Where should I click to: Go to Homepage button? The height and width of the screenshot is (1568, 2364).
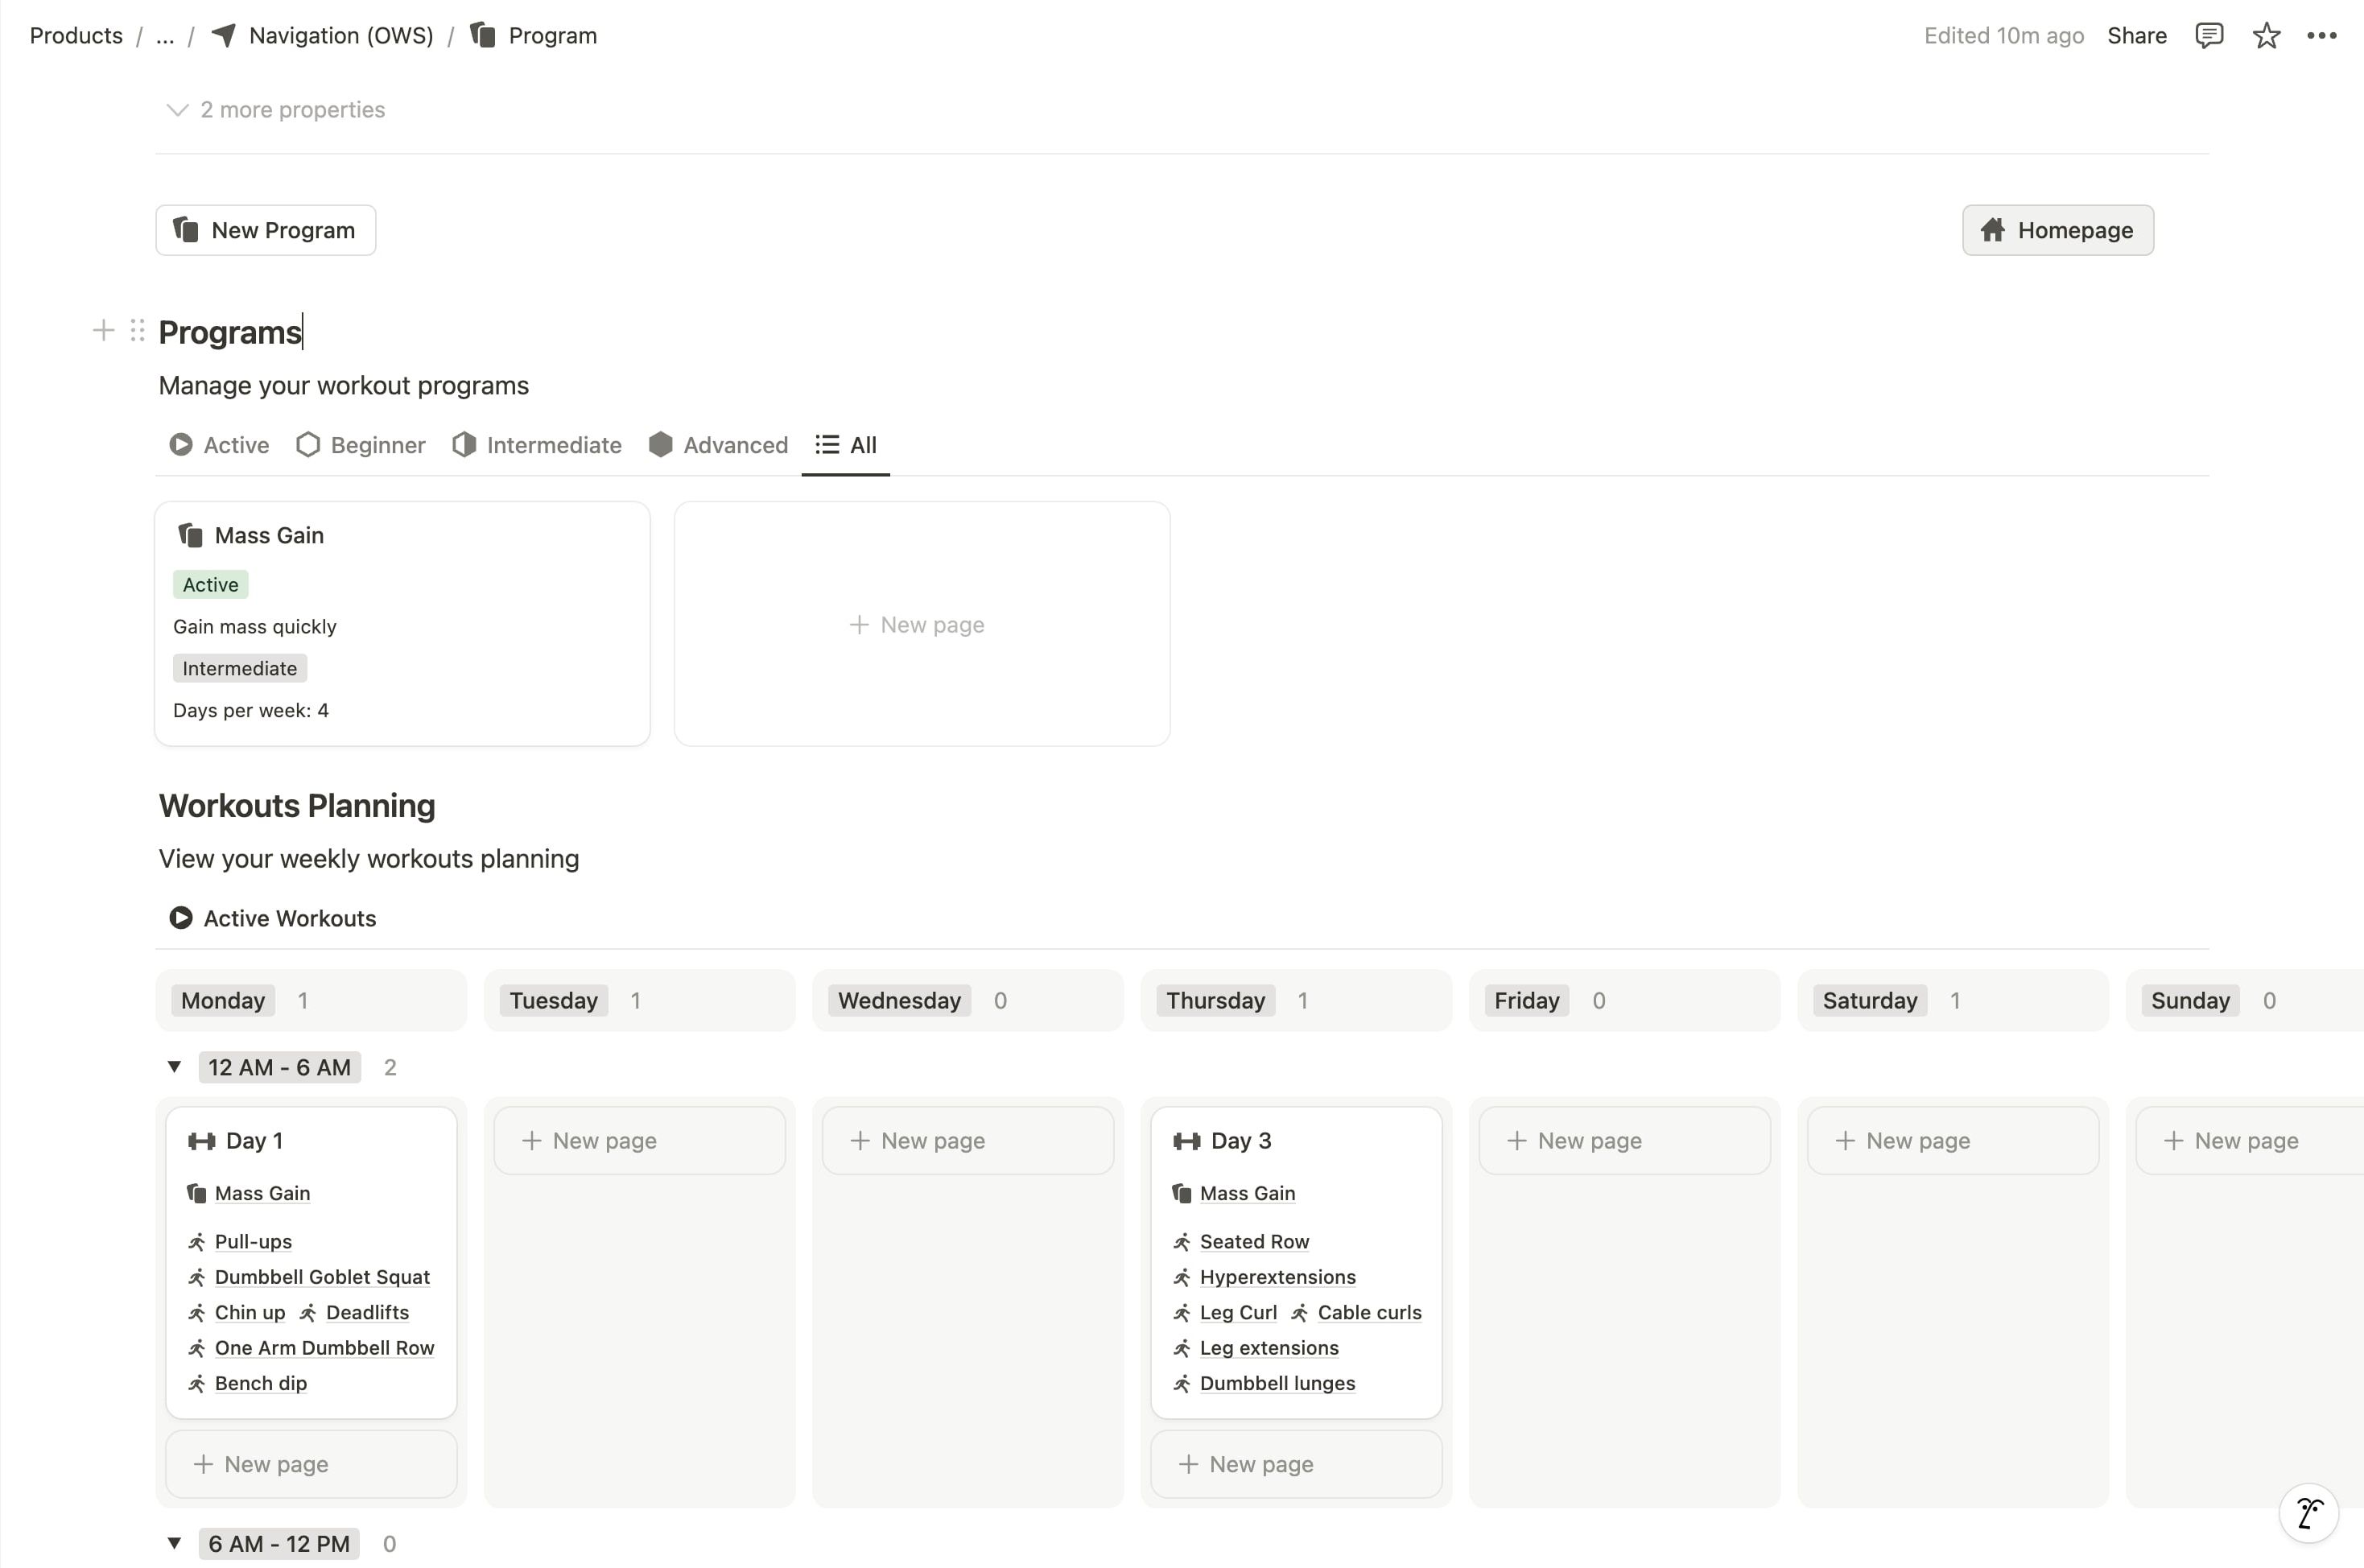[x=2057, y=230]
